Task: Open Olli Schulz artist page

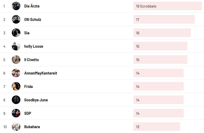Action: point(33,20)
